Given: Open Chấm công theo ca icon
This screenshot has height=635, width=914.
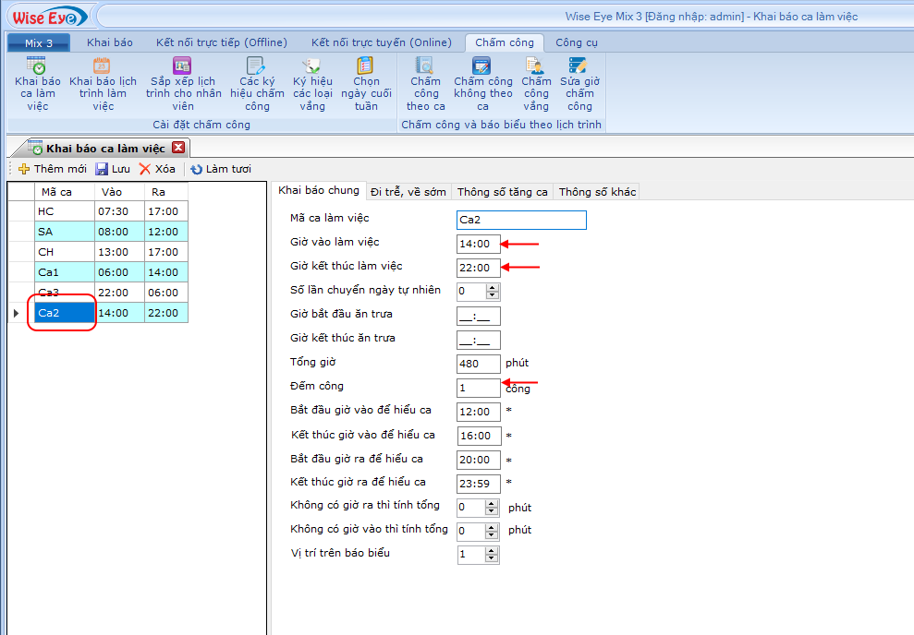Looking at the screenshot, I should (425, 82).
